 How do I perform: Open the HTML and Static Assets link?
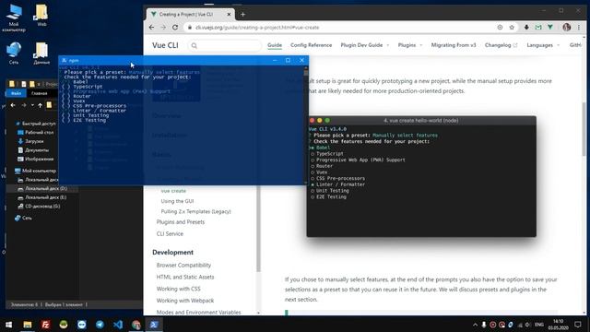point(185,277)
